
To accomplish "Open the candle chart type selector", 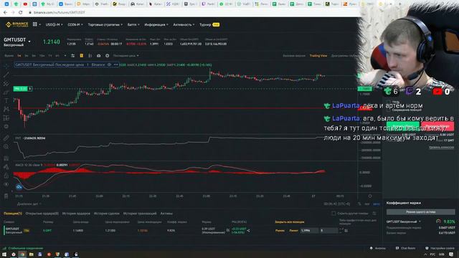I will click(90, 56).
